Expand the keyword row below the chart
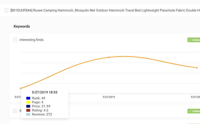Image resolution: width=200 pixels, height=124 pixels. click(15, 111)
